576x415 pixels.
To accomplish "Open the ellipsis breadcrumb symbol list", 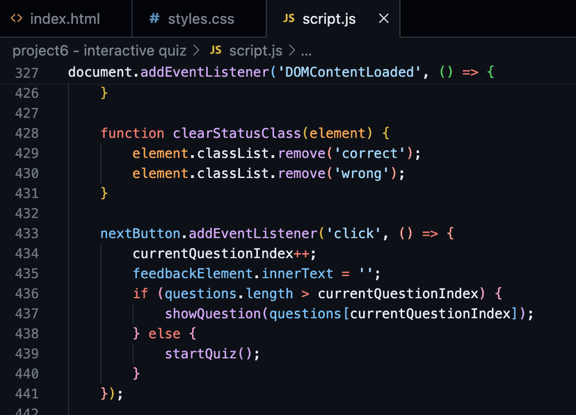I will coord(306,50).
